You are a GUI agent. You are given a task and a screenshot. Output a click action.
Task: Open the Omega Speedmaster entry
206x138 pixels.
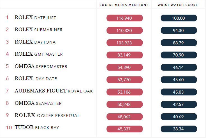pos(41,66)
